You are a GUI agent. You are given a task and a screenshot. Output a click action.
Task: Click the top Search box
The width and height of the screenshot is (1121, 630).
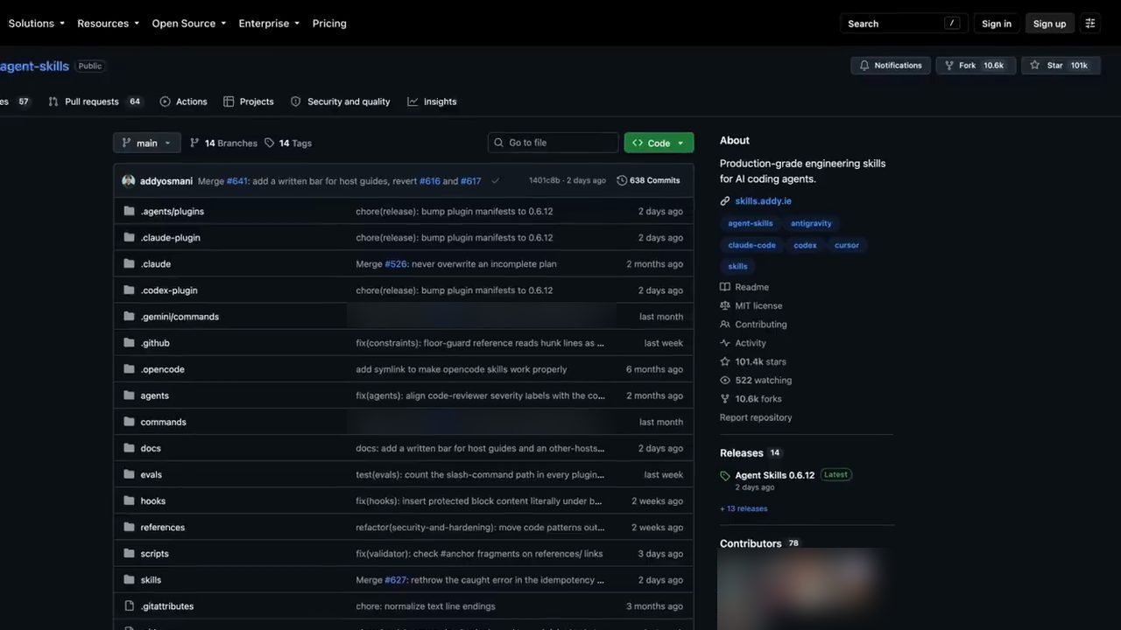click(x=903, y=24)
